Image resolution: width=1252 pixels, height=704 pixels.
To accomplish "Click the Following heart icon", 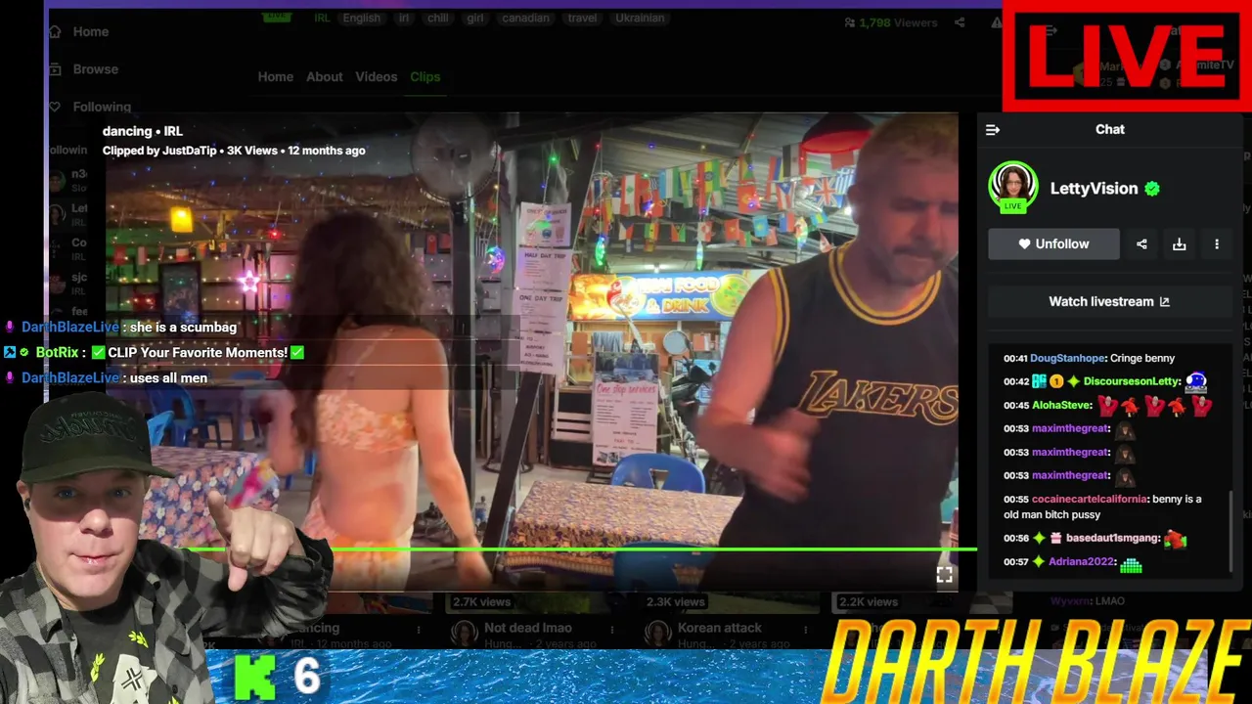I will click(x=56, y=107).
